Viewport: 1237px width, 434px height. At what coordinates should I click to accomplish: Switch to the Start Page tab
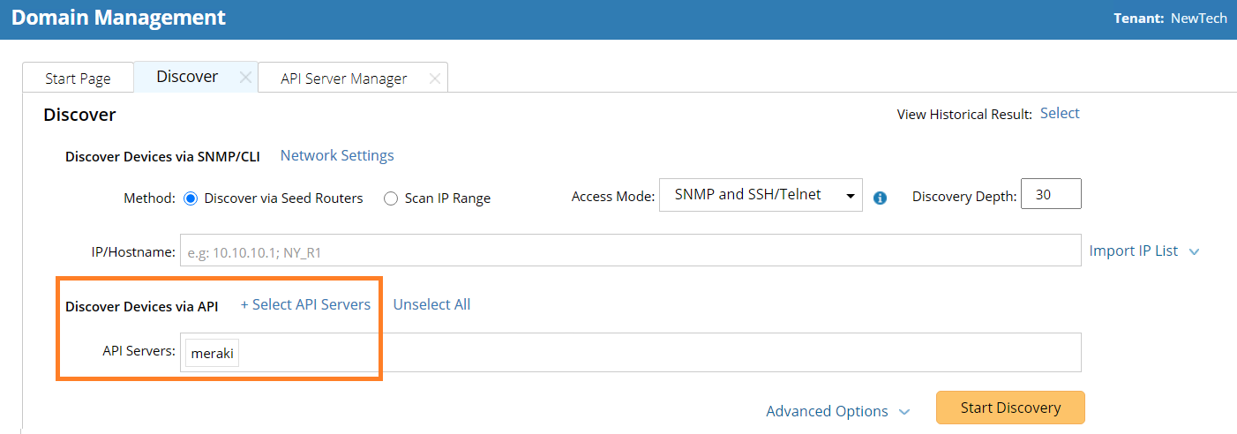click(78, 79)
